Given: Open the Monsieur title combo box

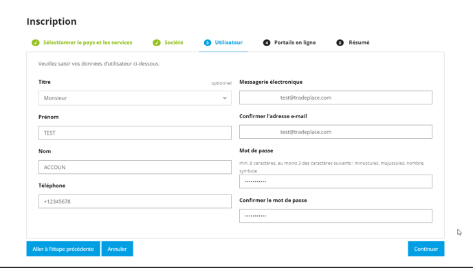Looking at the screenshot, I should coord(135,98).
